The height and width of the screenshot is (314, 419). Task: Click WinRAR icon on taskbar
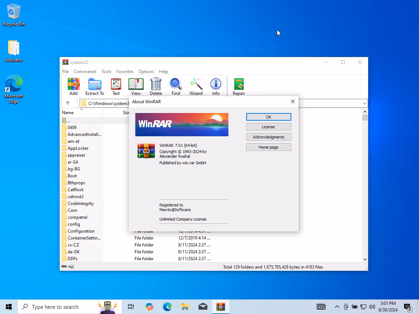pyautogui.click(x=221, y=307)
